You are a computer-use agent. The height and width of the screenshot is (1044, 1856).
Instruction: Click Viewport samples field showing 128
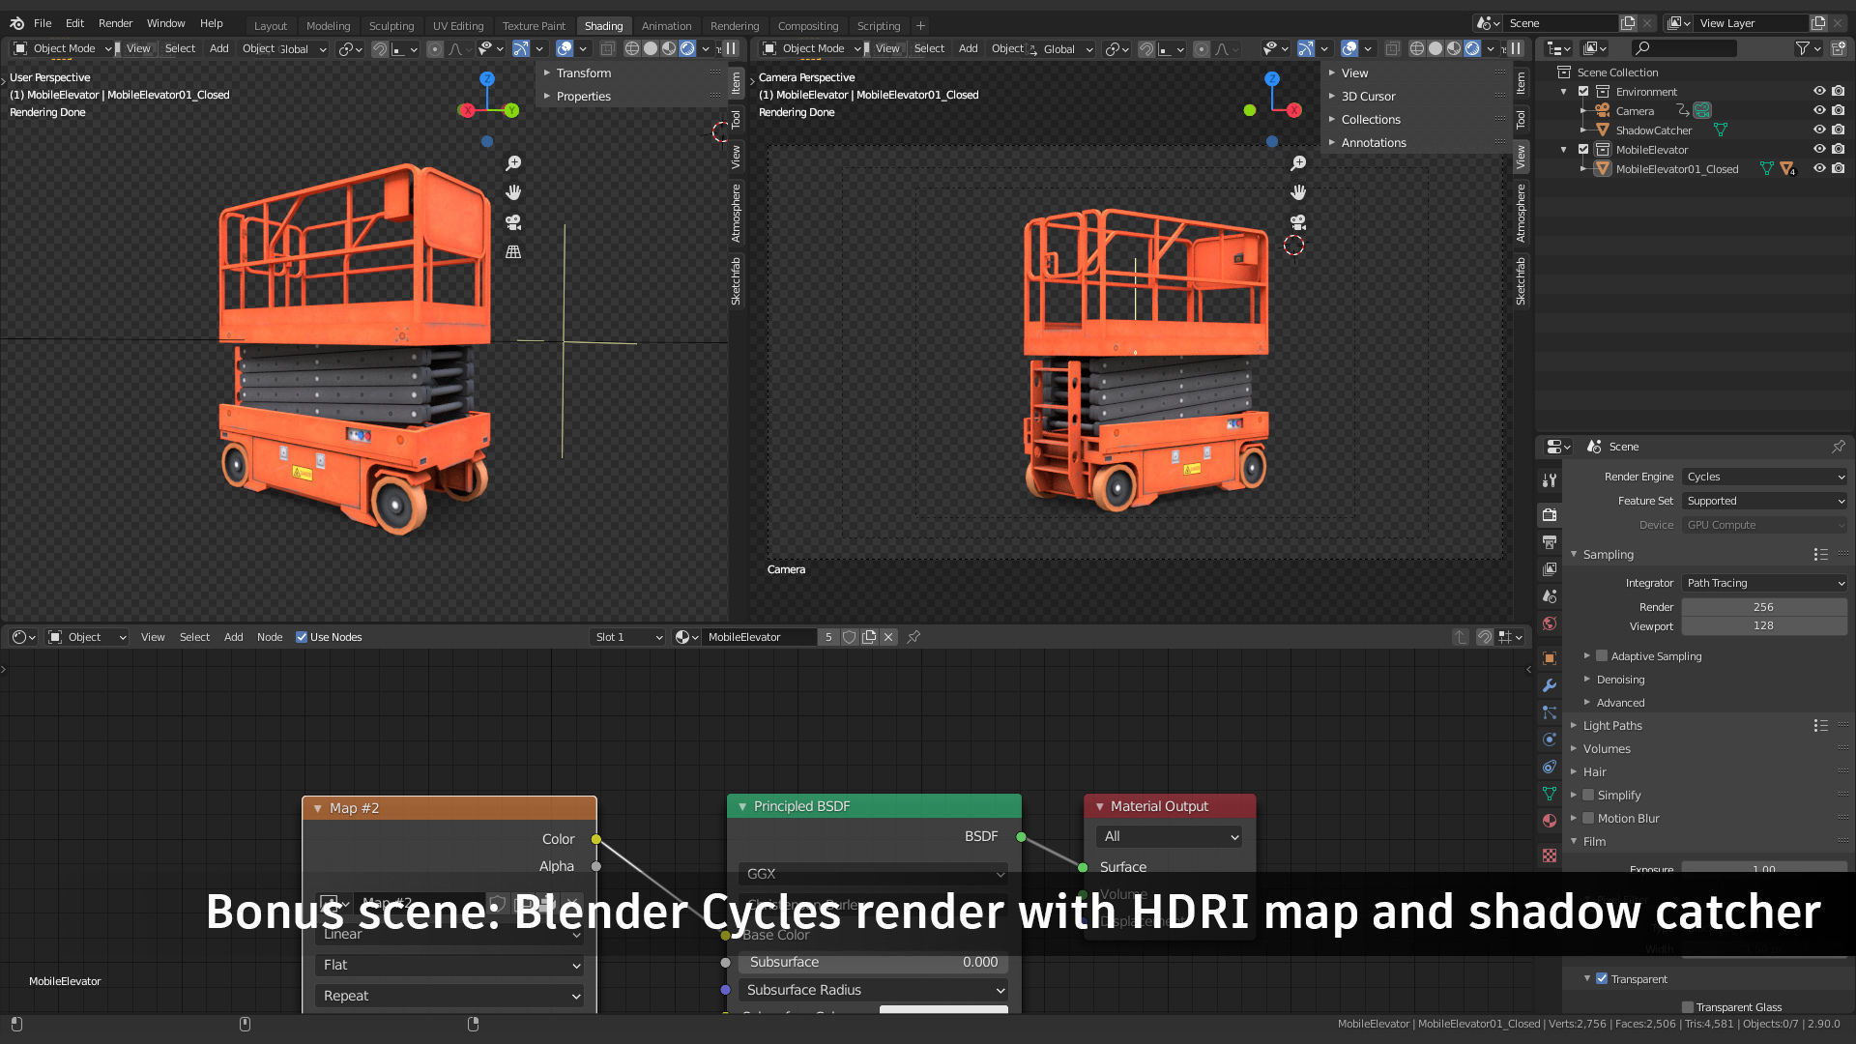pos(1764,626)
